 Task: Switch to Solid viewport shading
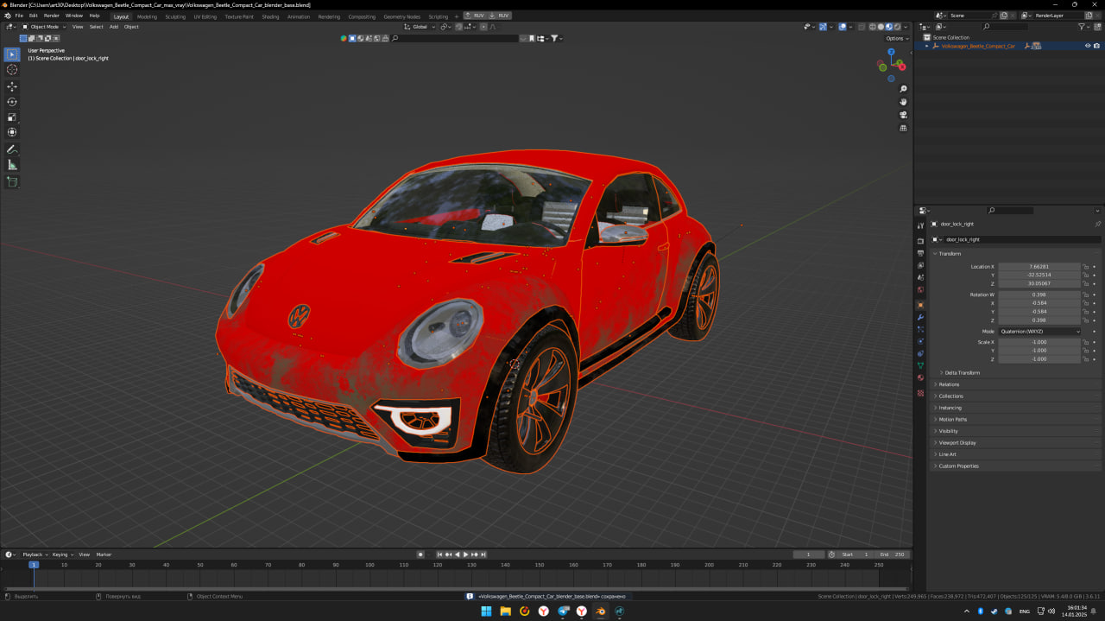pyautogui.click(x=881, y=27)
